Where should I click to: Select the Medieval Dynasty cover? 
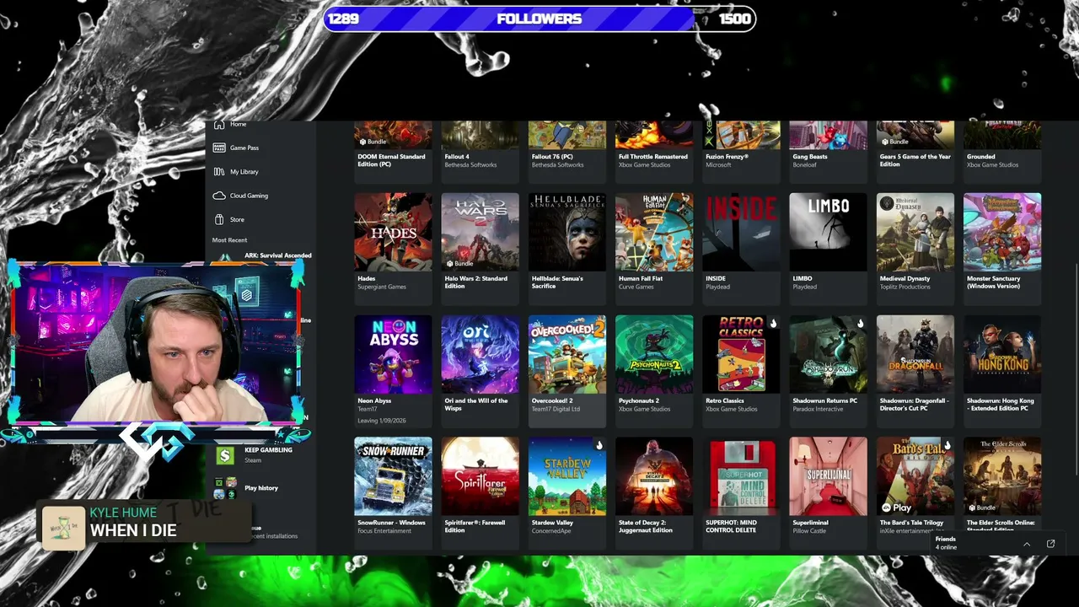[x=915, y=232]
